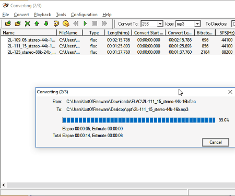This screenshot has width=235, height=196.
Task: Open the Tools menu
Action: pyautogui.click(x=61, y=15)
